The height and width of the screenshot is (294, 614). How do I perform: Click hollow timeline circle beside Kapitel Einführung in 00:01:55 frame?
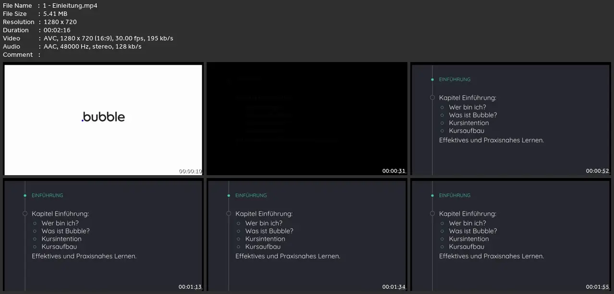tap(432, 214)
